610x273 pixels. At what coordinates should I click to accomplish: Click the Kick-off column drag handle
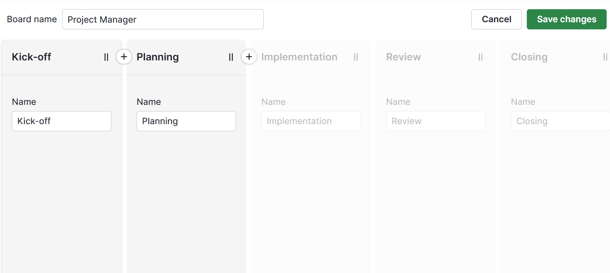pyautogui.click(x=106, y=57)
